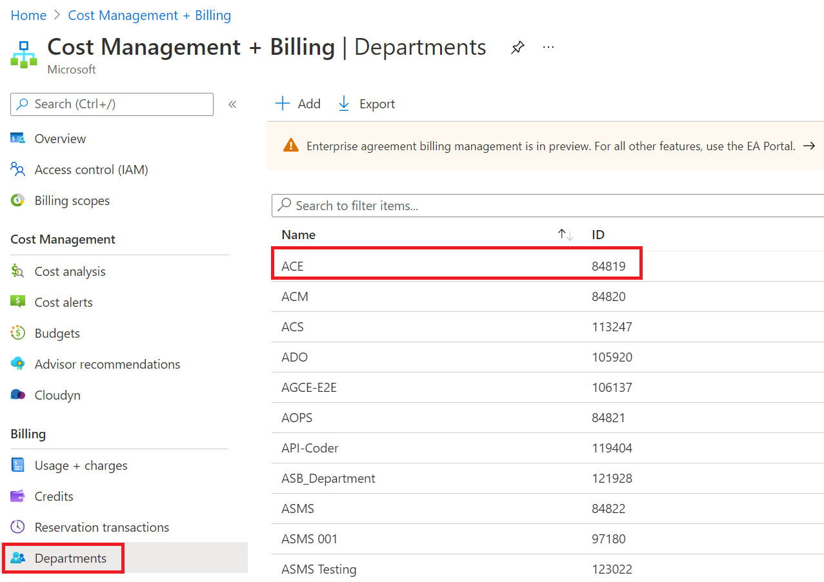Click the Search to filter items box
824x582 pixels.
pyautogui.click(x=548, y=206)
